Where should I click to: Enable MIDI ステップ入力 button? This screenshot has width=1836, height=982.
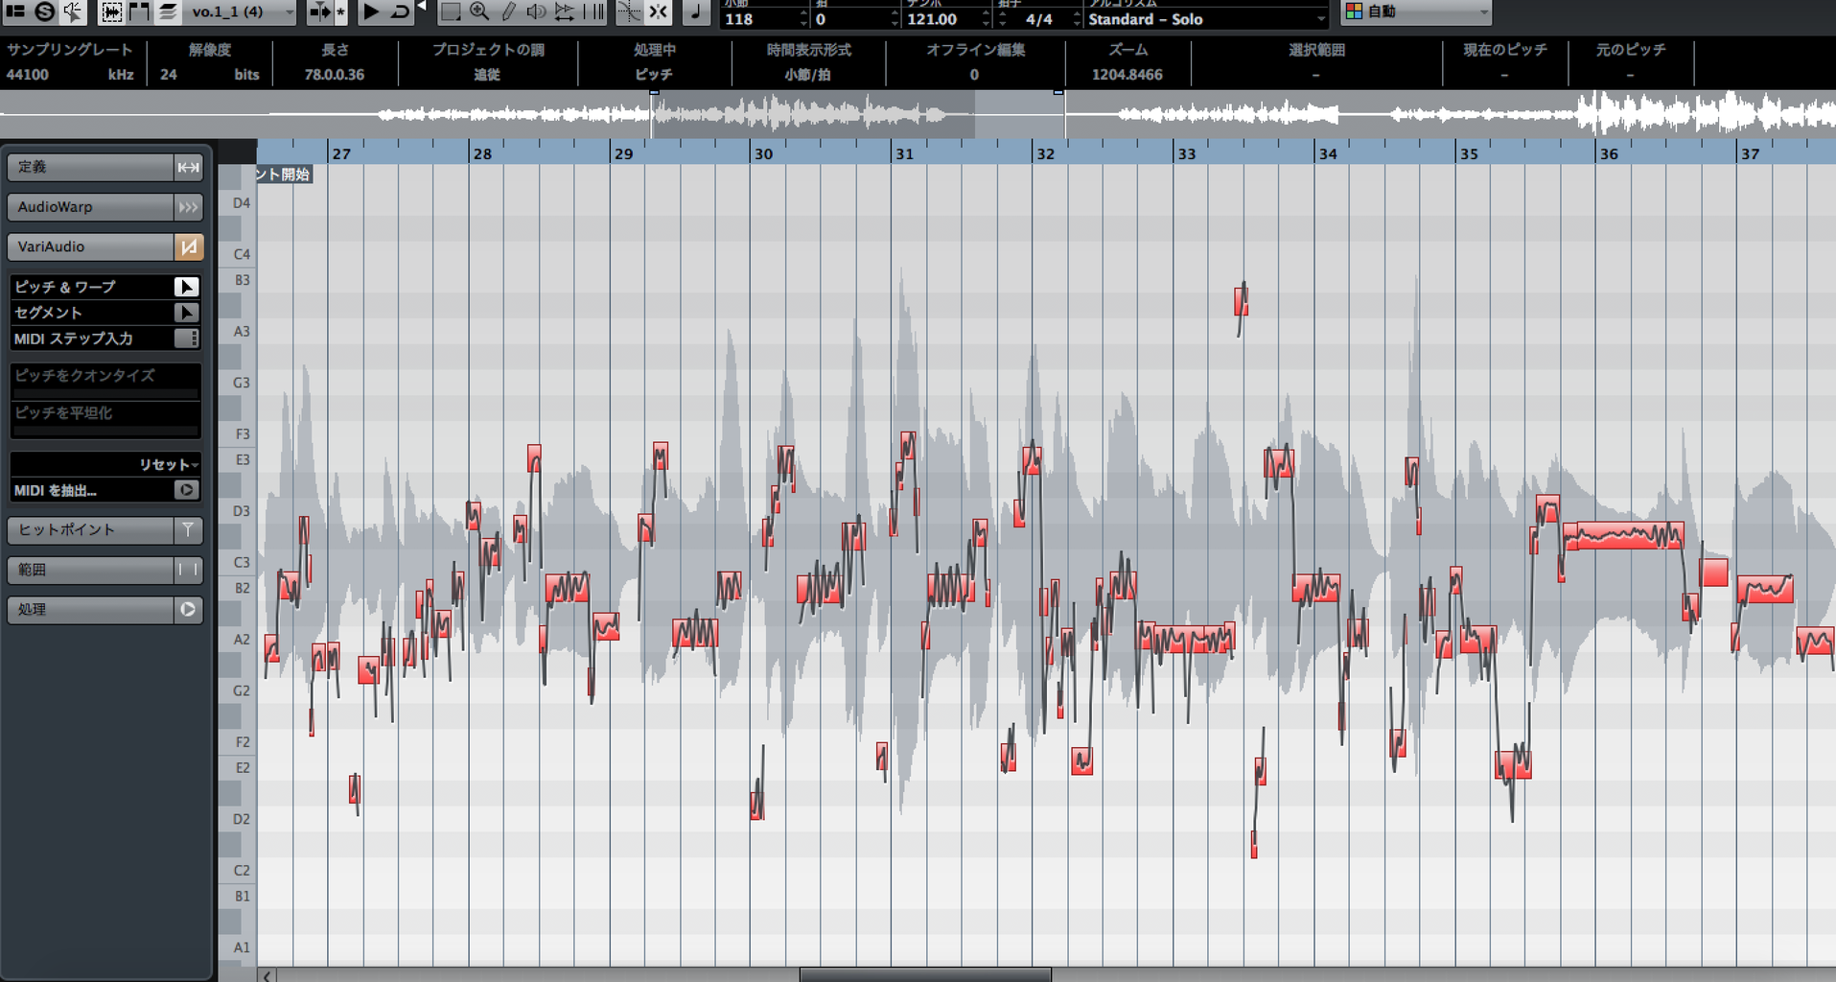point(186,339)
